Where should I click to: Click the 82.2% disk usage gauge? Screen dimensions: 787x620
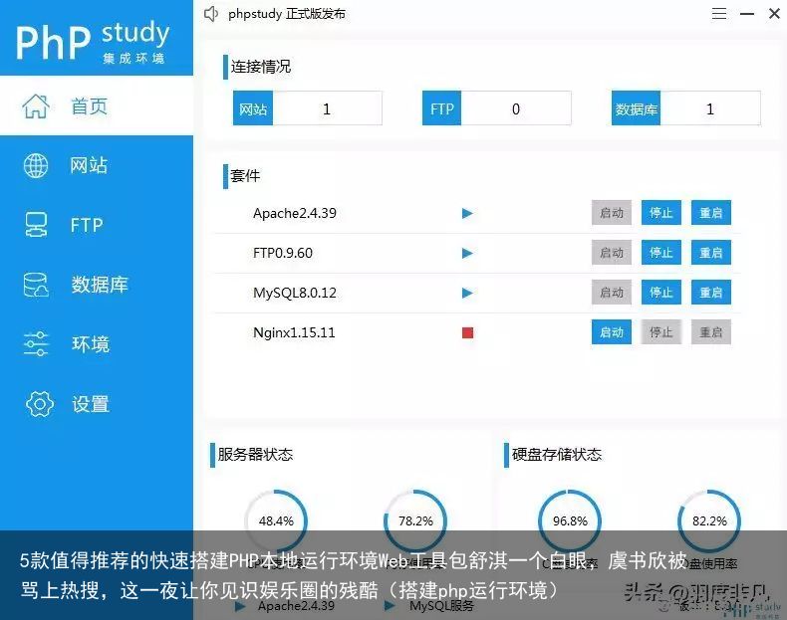coord(709,520)
